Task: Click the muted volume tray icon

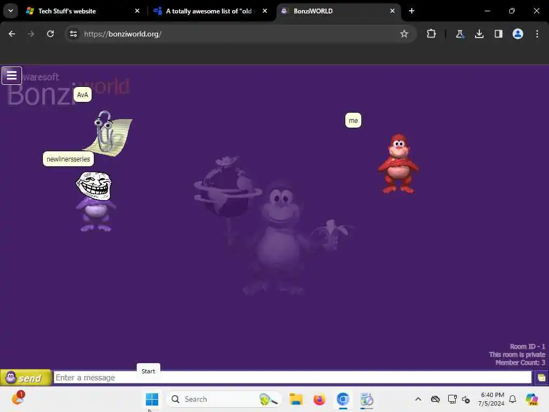Action: tap(466, 399)
